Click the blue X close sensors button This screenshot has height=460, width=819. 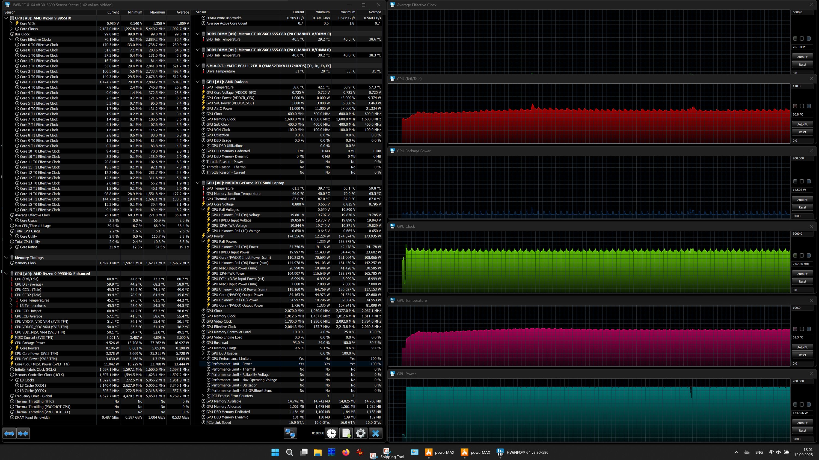point(375,433)
